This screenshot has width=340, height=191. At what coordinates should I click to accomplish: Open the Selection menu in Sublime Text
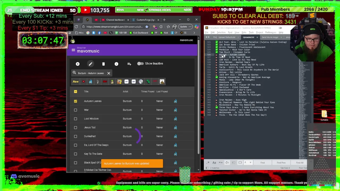(221, 32)
